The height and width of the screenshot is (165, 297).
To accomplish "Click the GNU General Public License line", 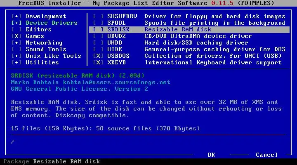I will click(79, 89).
